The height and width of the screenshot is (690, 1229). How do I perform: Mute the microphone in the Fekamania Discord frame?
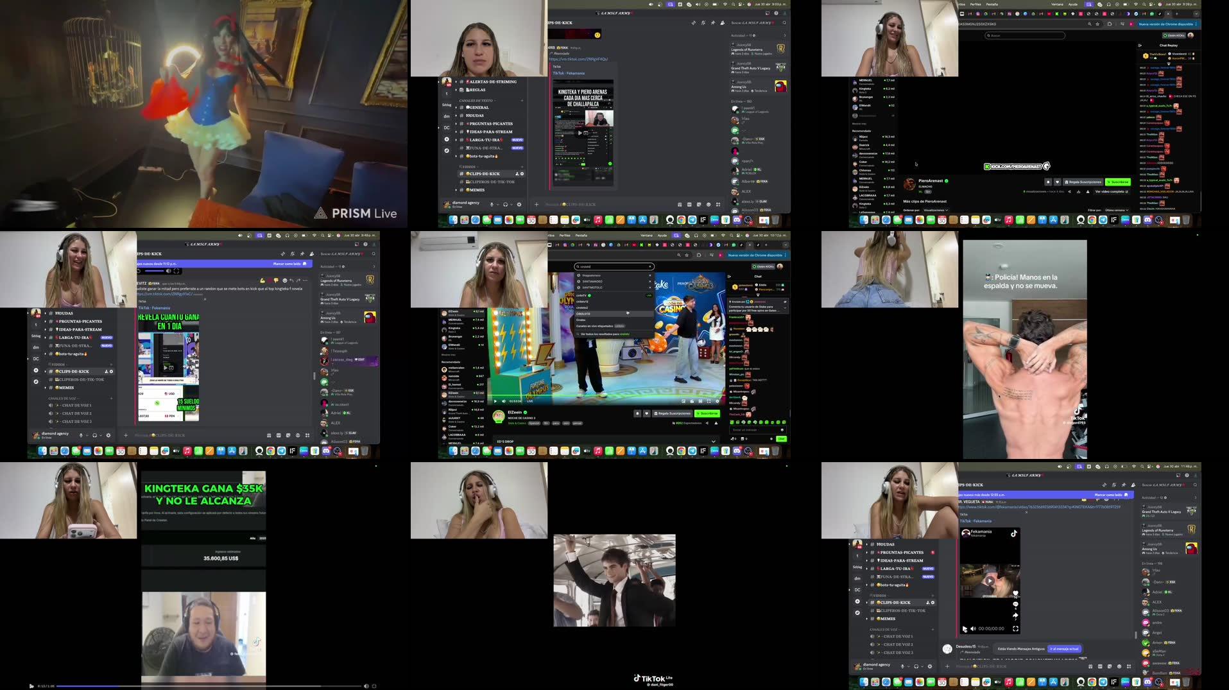tap(902, 666)
